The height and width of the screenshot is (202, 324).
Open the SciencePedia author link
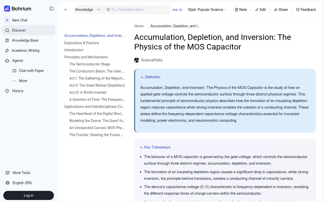(x=152, y=60)
